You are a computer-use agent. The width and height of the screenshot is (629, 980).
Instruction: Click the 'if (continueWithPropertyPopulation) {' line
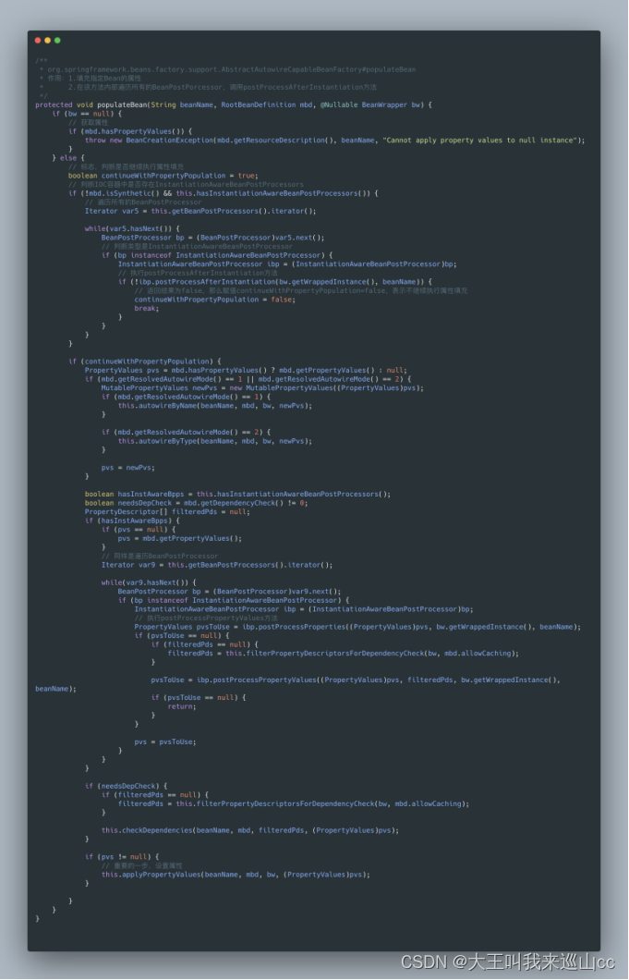(145, 361)
